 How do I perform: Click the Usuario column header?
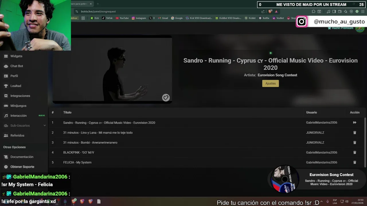coord(311,112)
